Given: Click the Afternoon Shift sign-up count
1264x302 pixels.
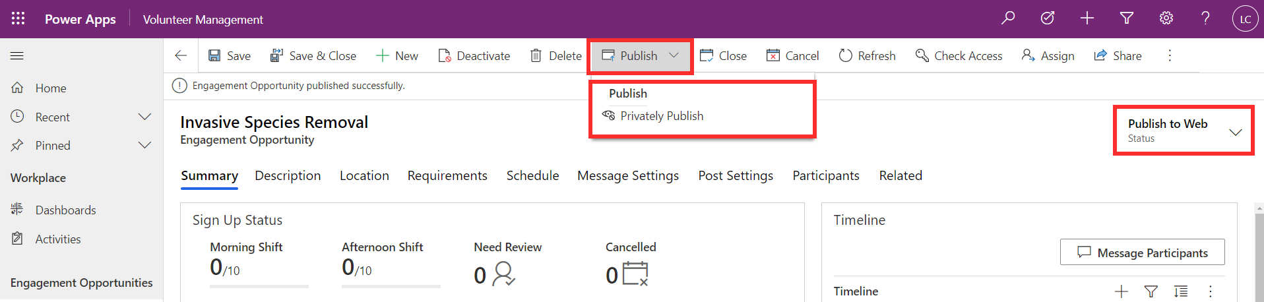Looking at the screenshot, I should tap(357, 267).
